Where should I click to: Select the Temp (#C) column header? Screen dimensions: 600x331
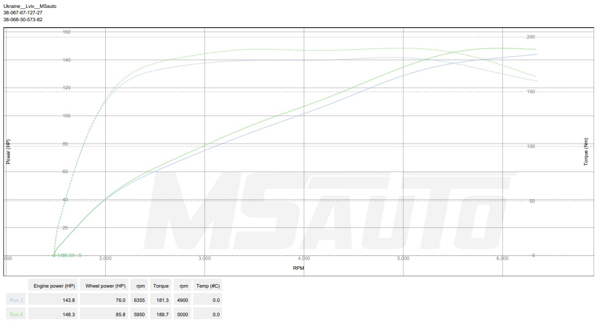coord(207,286)
